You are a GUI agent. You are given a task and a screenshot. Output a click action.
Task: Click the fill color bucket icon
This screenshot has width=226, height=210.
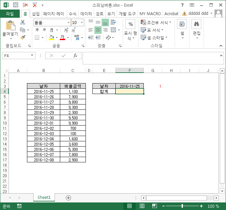(51, 37)
